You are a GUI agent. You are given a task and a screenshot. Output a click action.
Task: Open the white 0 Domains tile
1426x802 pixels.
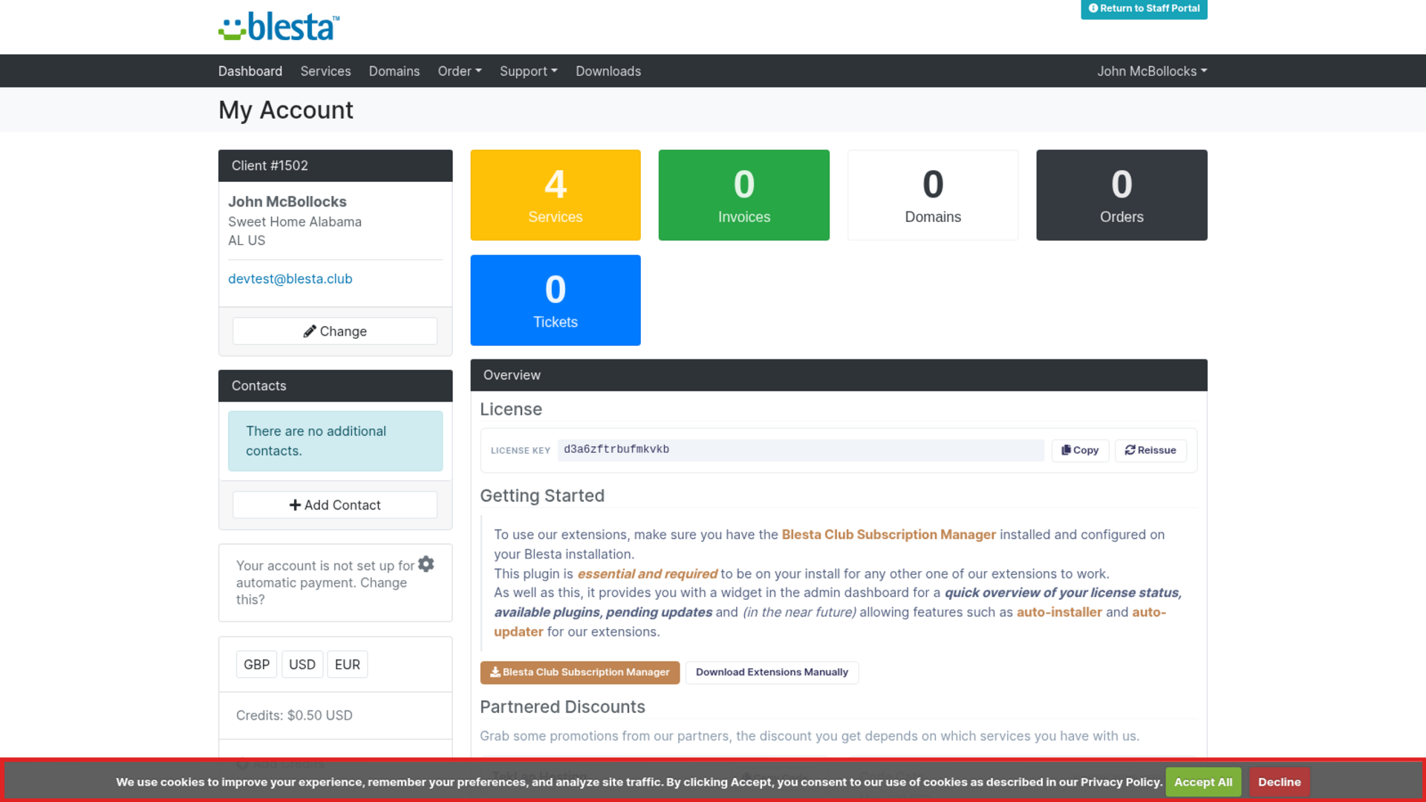click(x=933, y=195)
